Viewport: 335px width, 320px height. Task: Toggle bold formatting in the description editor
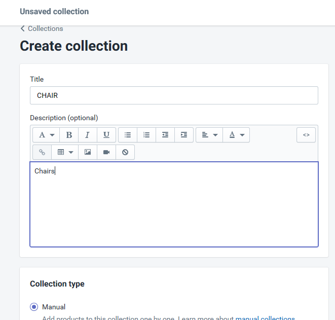click(69, 135)
